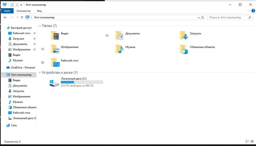The width and height of the screenshot is (256, 146).
Task: Click the New folder quick access toolbar icon
Action: pyautogui.click(x=17, y=5)
